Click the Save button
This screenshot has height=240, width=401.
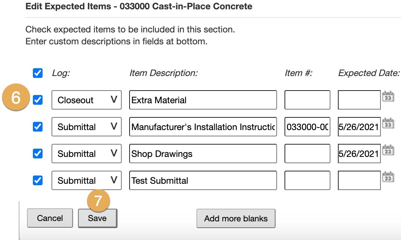97,218
